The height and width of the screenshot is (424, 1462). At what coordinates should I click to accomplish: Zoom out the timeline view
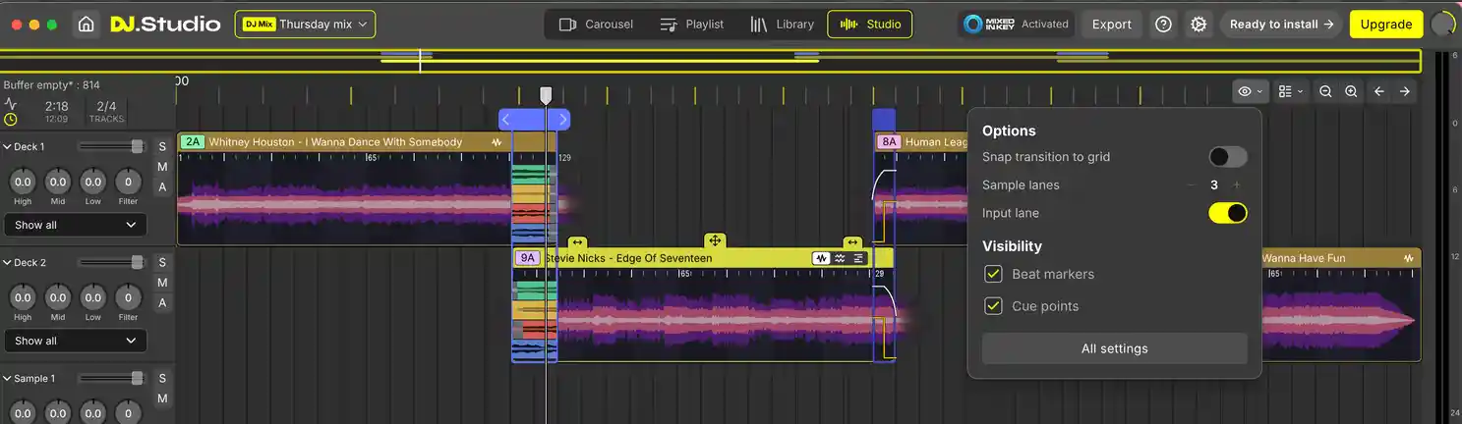click(1325, 91)
